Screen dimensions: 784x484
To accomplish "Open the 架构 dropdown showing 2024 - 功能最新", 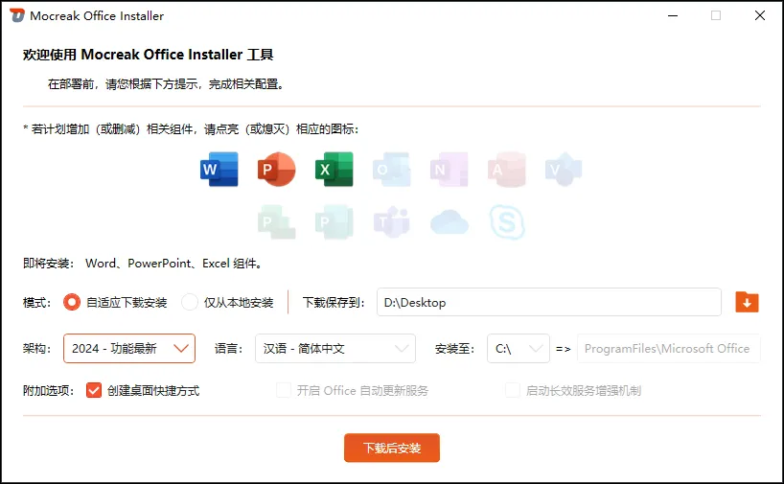I will (x=129, y=348).
